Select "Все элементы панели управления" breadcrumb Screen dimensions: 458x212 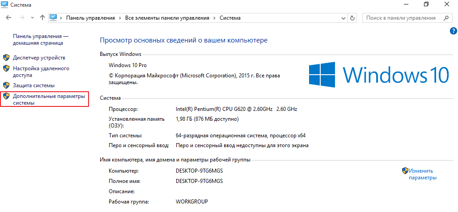167,18
